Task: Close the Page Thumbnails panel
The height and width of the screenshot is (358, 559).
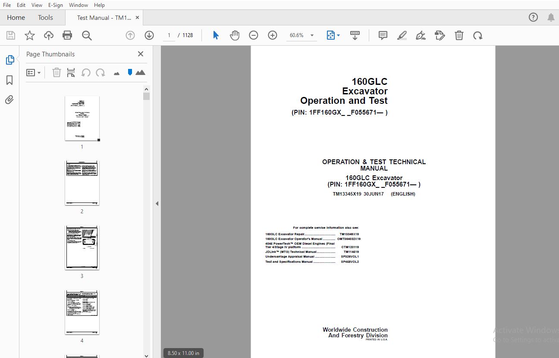Action: click(140, 54)
